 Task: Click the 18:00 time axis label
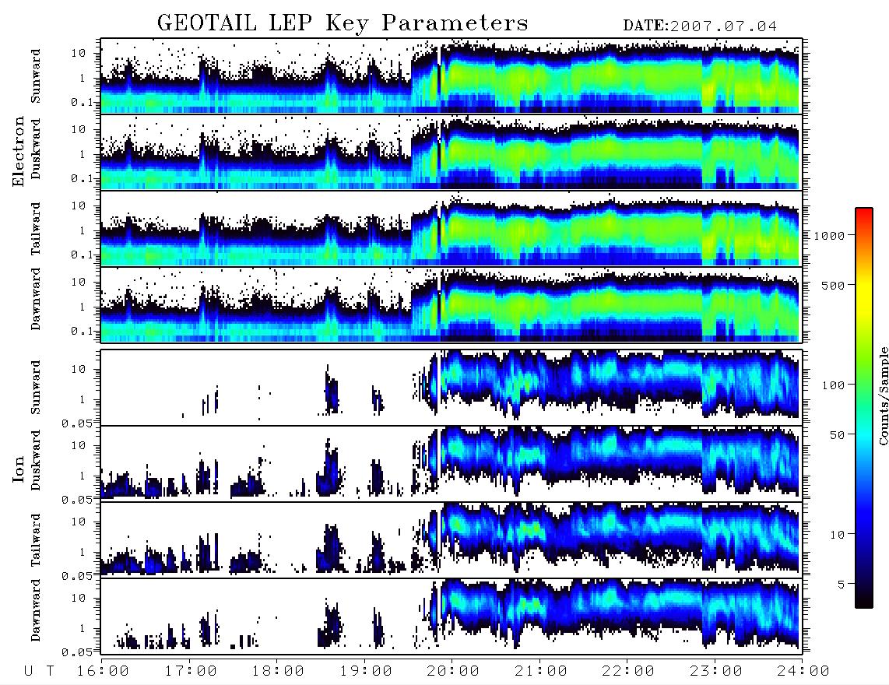278,671
